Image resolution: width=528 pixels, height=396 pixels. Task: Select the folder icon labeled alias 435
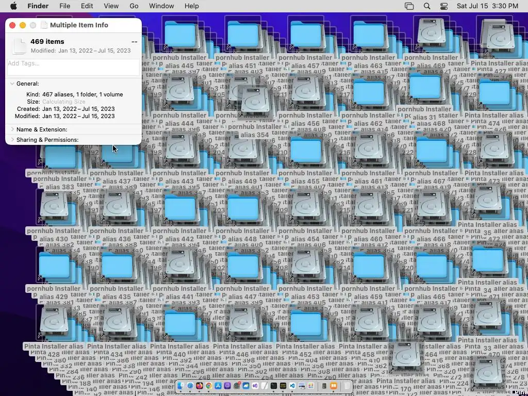point(117,267)
